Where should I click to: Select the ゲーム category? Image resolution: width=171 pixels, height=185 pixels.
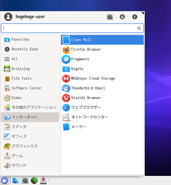pos(30,156)
